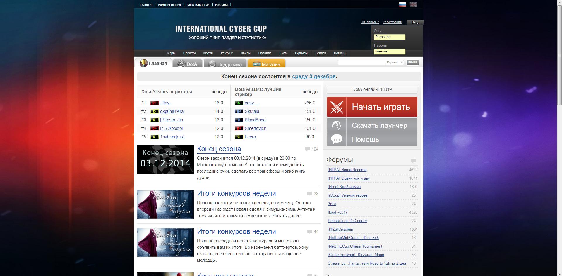Click the rank badge of 1nv0ker[rus]
This screenshot has height=276, width=562.
[x=154, y=137]
